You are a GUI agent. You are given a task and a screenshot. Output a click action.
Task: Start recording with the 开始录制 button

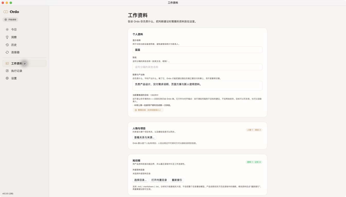tap(11, 19)
